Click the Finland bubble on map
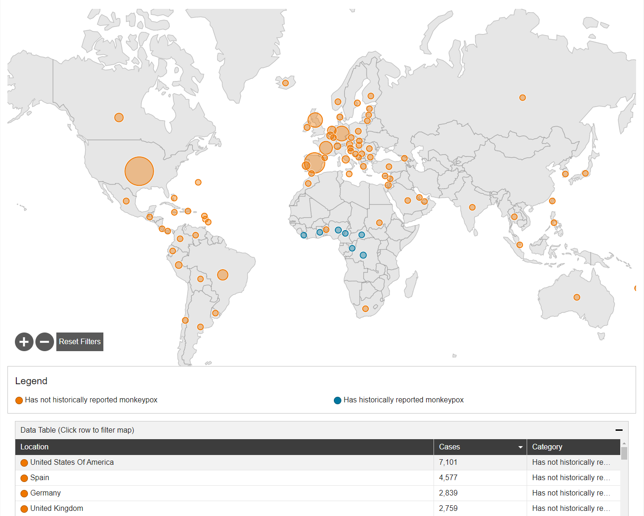The height and width of the screenshot is (516, 644). click(x=371, y=96)
